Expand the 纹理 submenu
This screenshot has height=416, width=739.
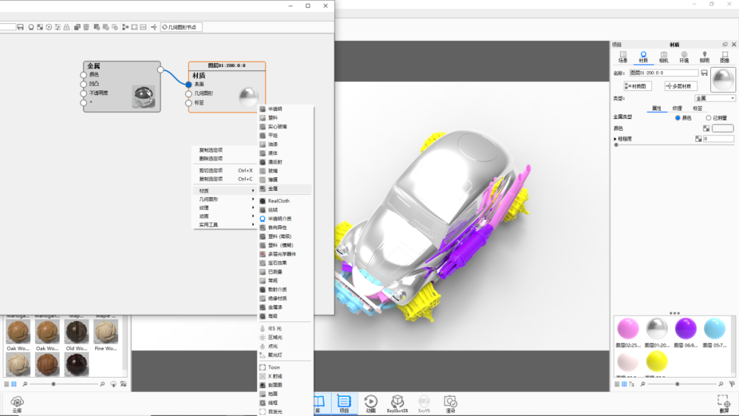click(225, 208)
